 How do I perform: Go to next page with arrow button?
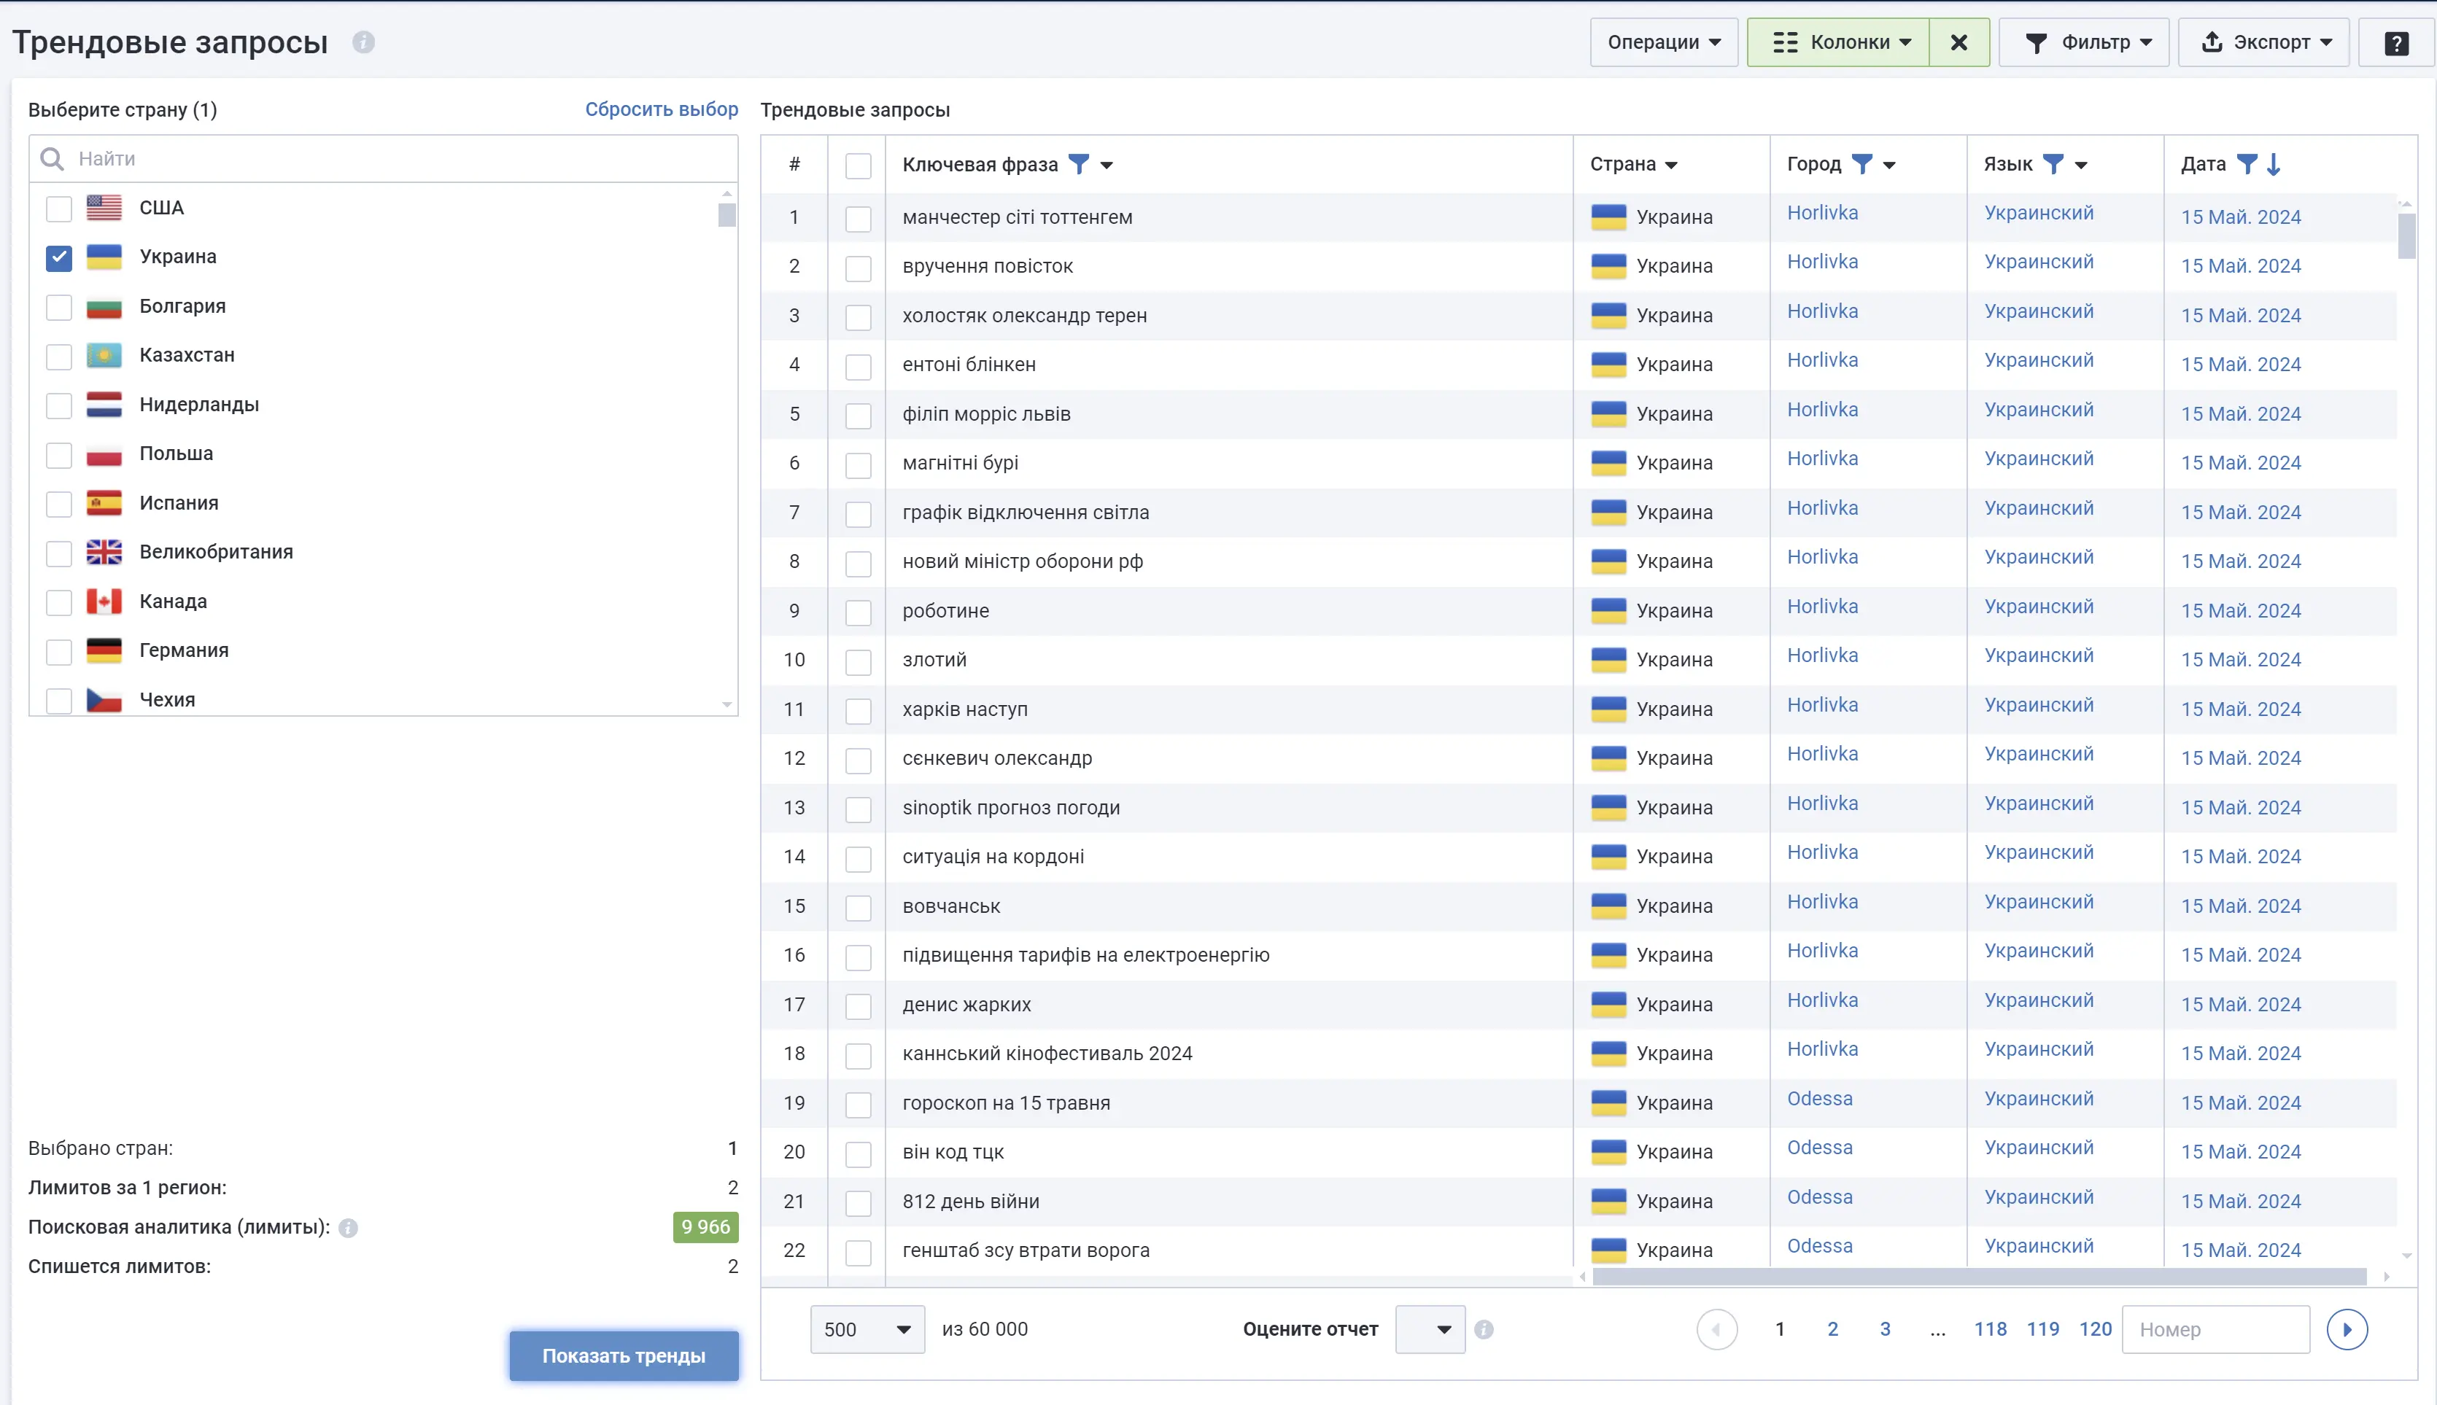click(x=2347, y=1330)
